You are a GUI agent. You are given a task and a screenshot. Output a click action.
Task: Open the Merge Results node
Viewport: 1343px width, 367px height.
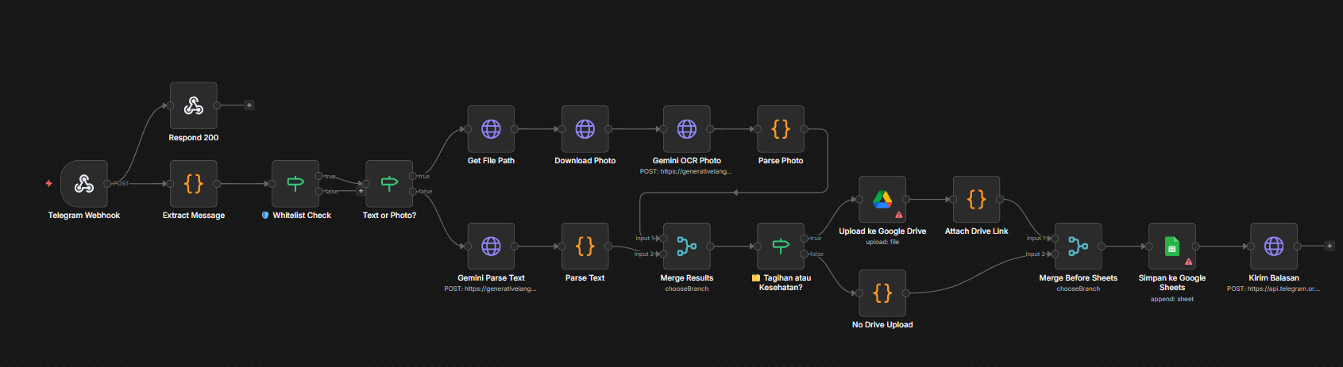point(686,247)
